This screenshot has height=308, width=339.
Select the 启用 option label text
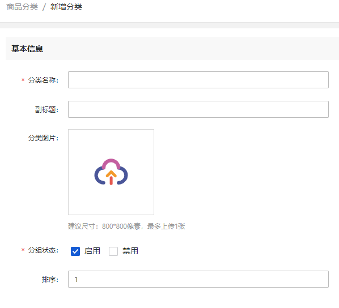[92, 251]
